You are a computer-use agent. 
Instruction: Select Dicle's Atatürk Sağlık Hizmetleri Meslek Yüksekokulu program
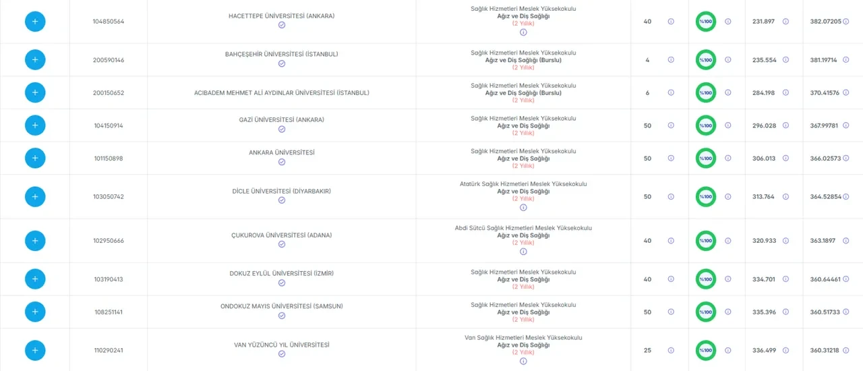click(523, 183)
